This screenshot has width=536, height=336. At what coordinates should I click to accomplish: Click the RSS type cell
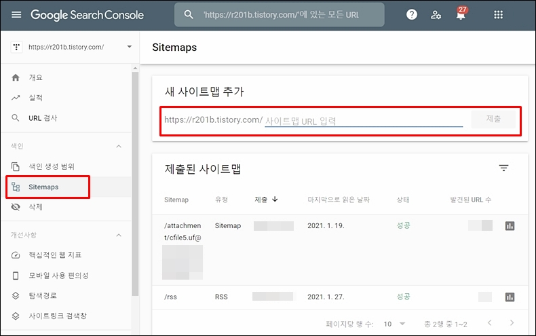pyautogui.click(x=221, y=297)
